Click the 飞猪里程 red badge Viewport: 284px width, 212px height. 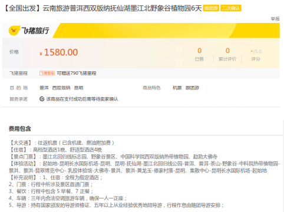[47, 74]
